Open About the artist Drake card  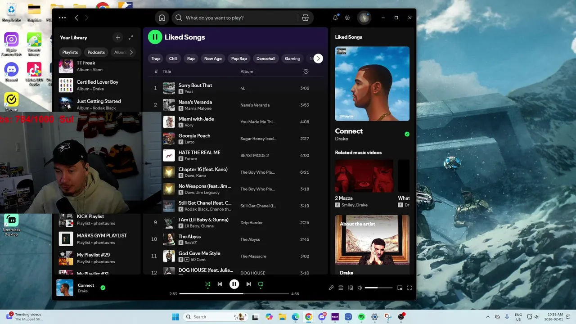tap(372, 245)
